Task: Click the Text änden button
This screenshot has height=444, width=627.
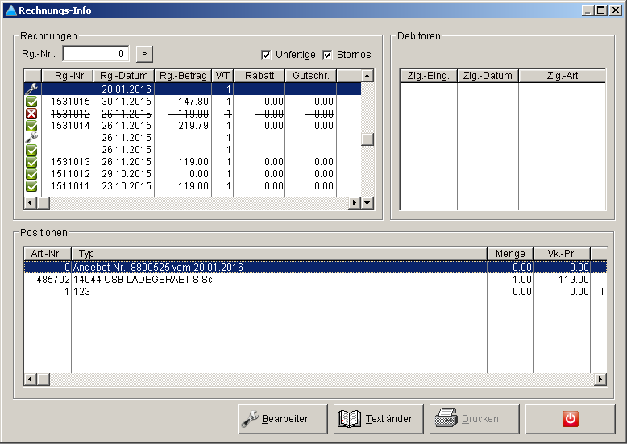Action: tap(379, 419)
